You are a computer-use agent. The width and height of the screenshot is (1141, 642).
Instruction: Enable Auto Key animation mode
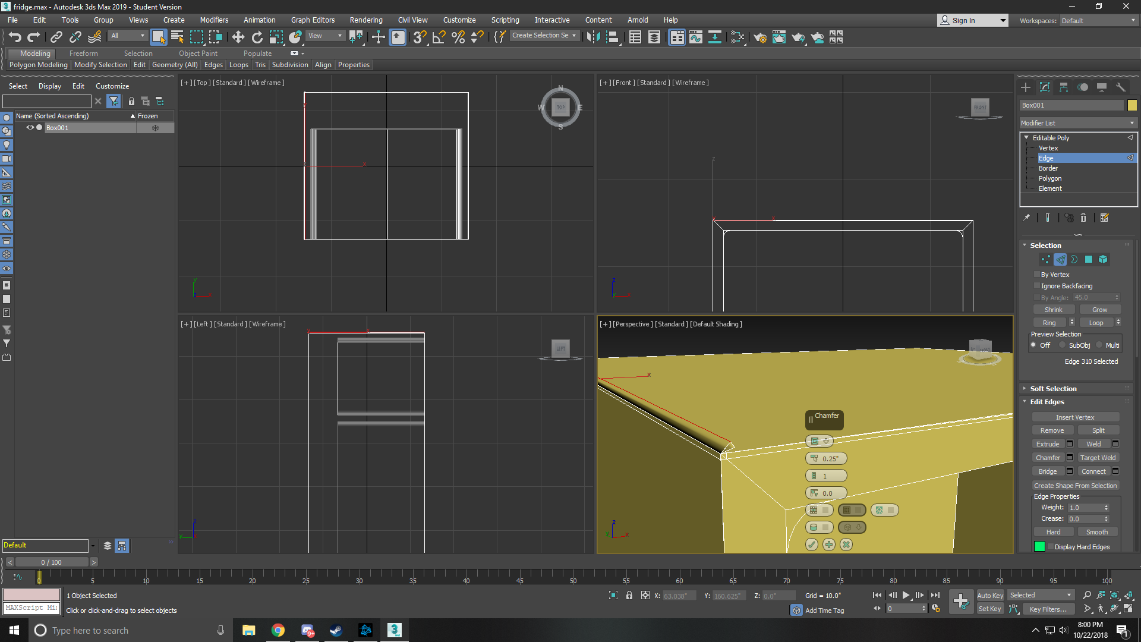point(990,595)
